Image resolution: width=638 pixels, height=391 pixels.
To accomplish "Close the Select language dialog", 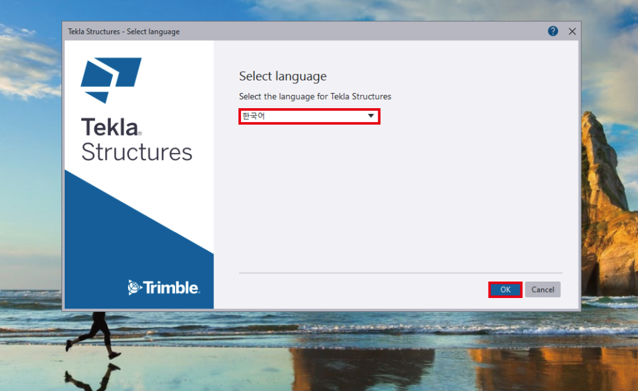I will (x=572, y=31).
